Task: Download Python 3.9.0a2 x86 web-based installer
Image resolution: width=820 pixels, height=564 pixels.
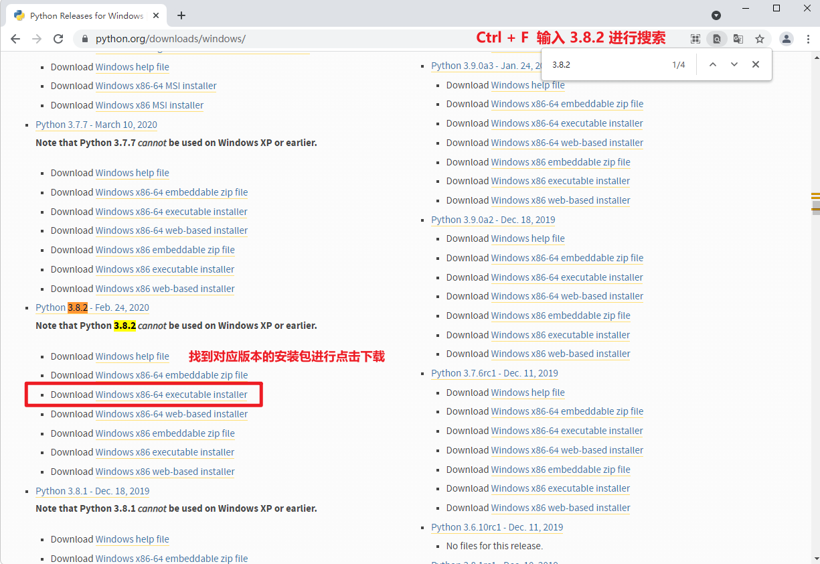Action: [x=561, y=354]
